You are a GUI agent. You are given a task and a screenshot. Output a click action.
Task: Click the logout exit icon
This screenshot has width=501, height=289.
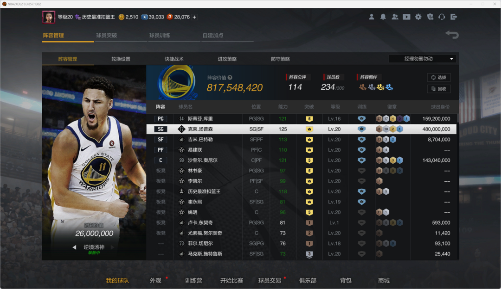coord(454,17)
